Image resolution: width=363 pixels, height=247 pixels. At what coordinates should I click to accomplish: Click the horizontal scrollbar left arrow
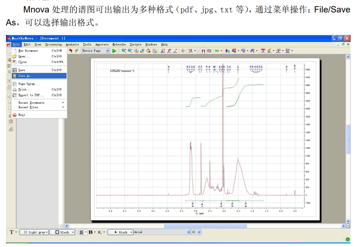click(67, 226)
